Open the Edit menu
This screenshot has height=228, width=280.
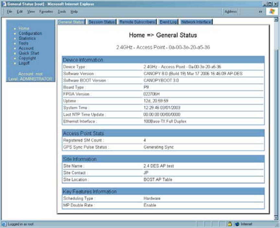tap(19, 12)
